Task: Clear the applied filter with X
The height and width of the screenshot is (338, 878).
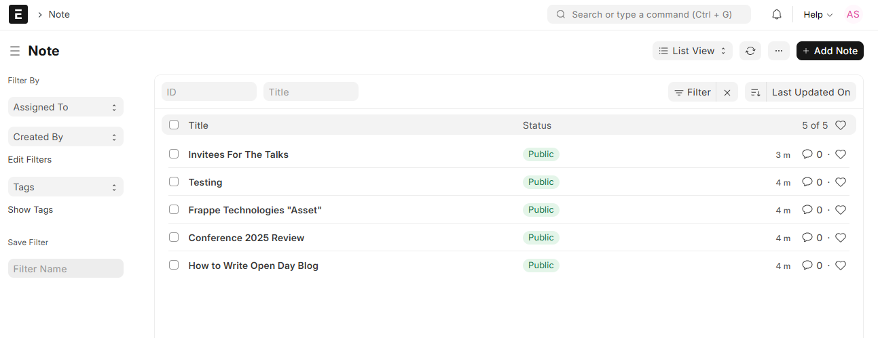Action: (727, 92)
